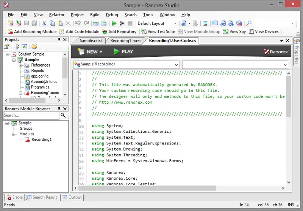303x211 pixels.
Task: Click the Rebuild solution toolbar icon
Action: [104, 23]
